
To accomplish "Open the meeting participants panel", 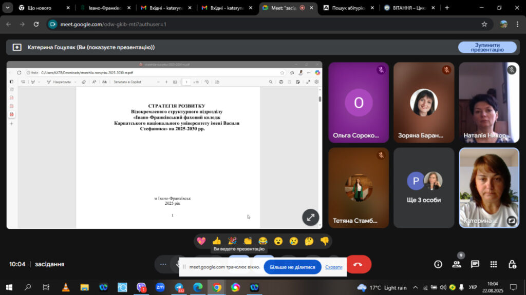I will 456,264.
